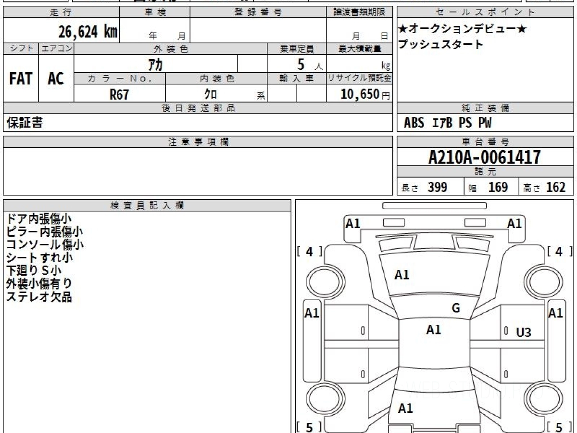
Task: Click the コンソール傷小 note
Action: (45, 244)
